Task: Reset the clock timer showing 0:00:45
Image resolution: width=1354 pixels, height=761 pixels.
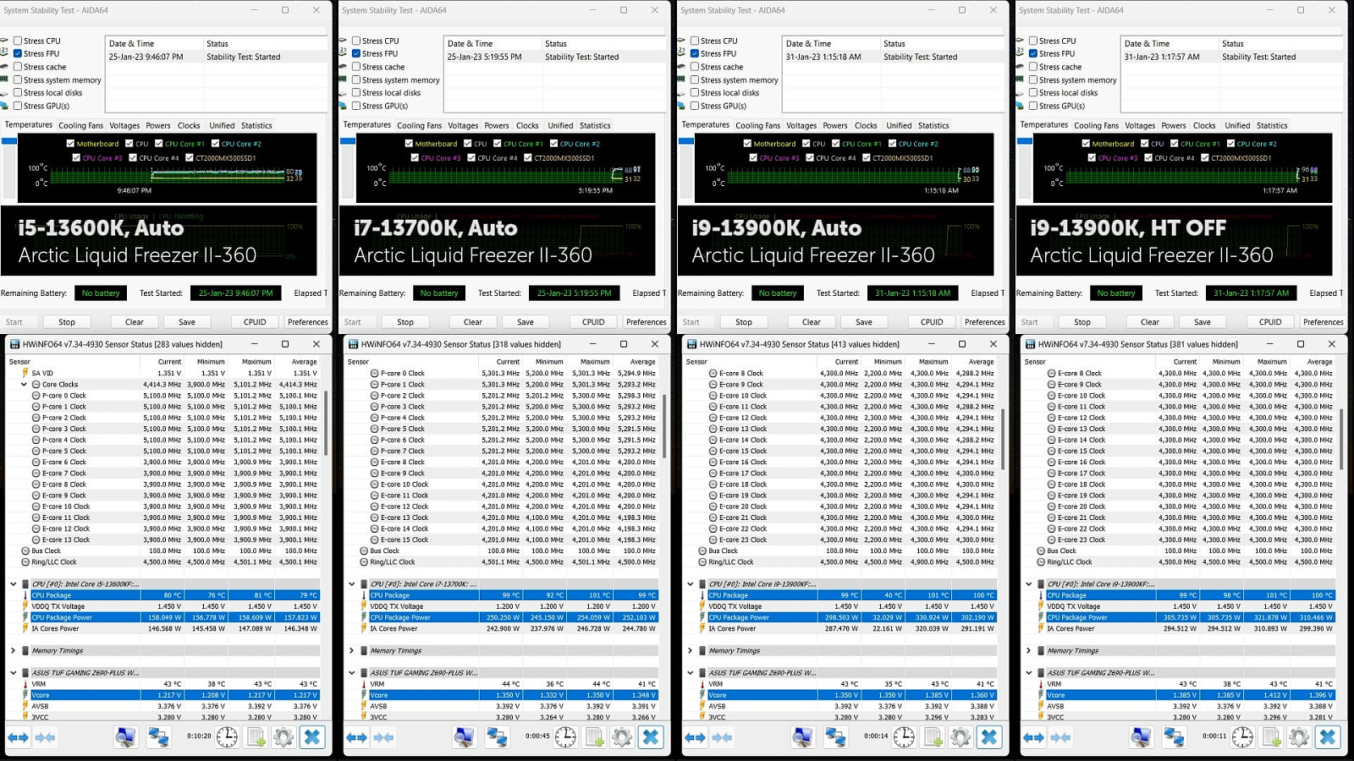Action: click(565, 737)
